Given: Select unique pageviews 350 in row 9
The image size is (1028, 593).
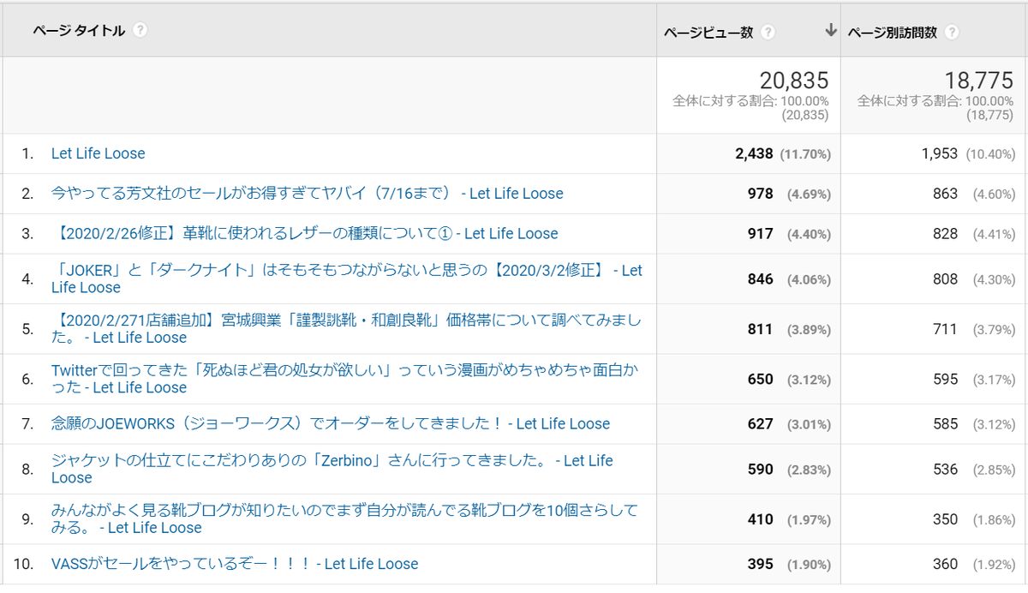Looking at the screenshot, I should (x=945, y=519).
